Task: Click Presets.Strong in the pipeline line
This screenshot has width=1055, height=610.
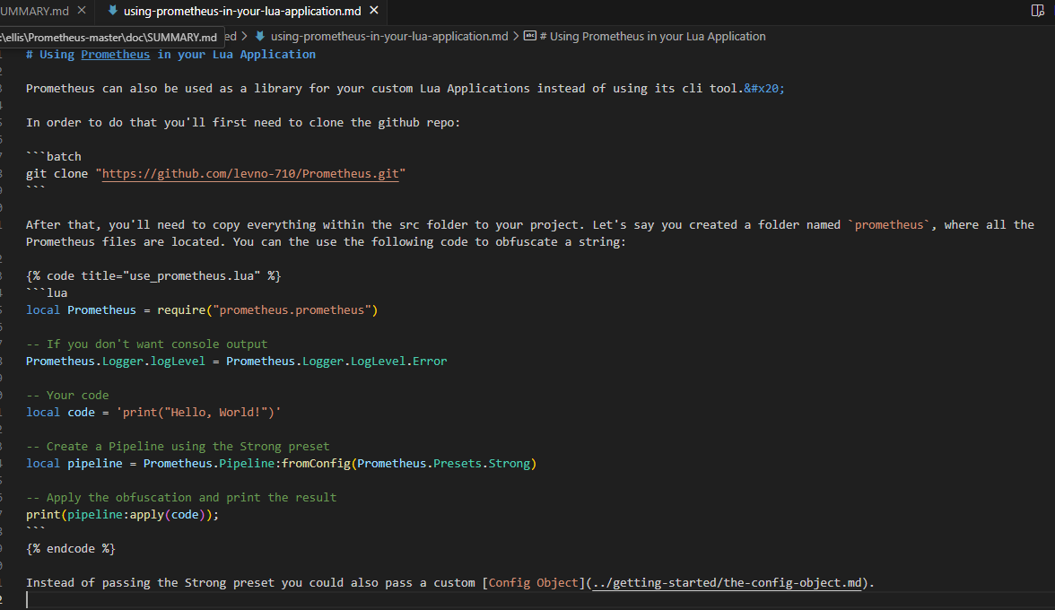Action: pos(481,464)
